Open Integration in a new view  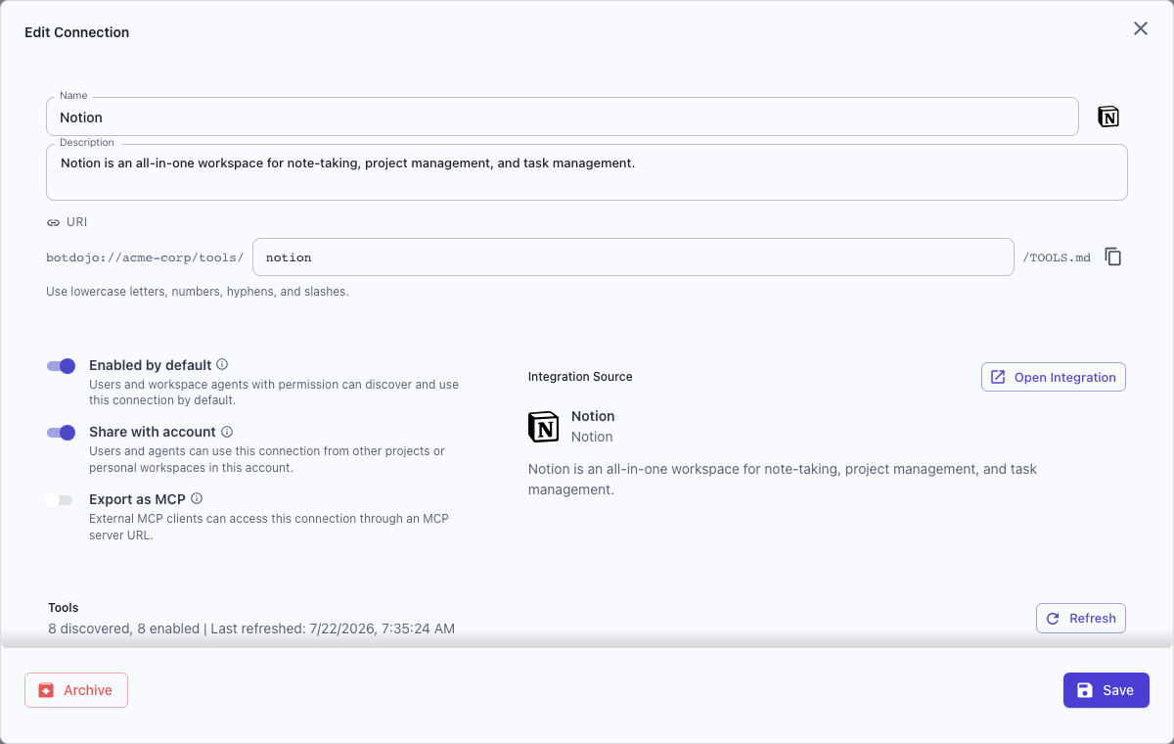pyautogui.click(x=1054, y=377)
